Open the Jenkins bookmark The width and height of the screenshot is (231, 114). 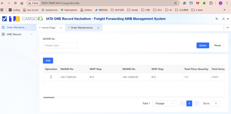click(86, 10)
